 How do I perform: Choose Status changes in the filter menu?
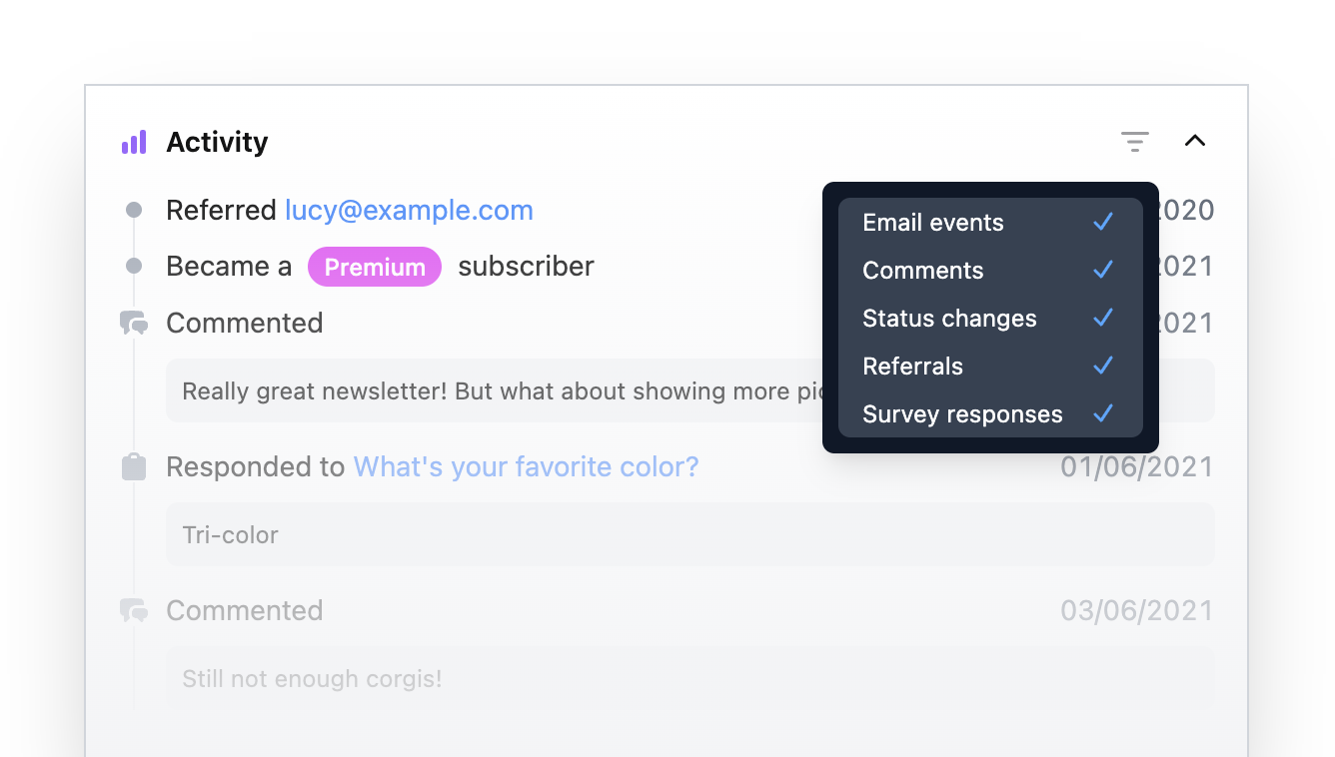coord(949,319)
